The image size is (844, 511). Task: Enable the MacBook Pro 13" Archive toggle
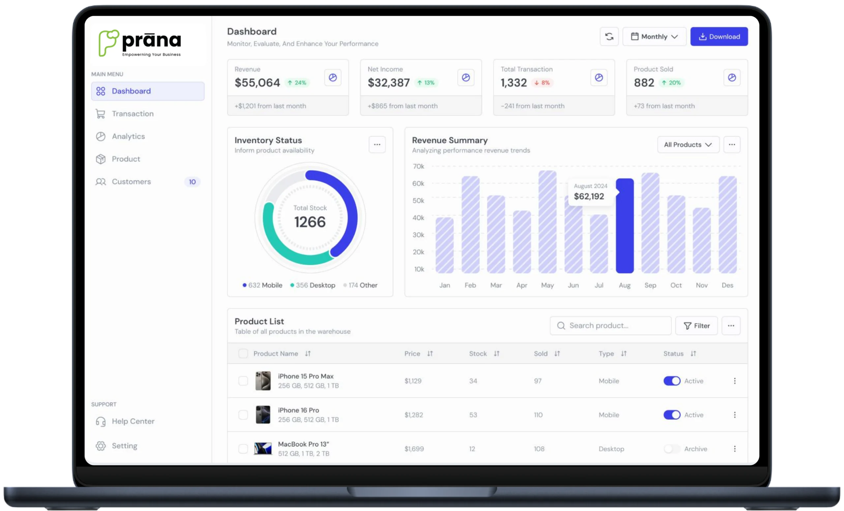672,449
